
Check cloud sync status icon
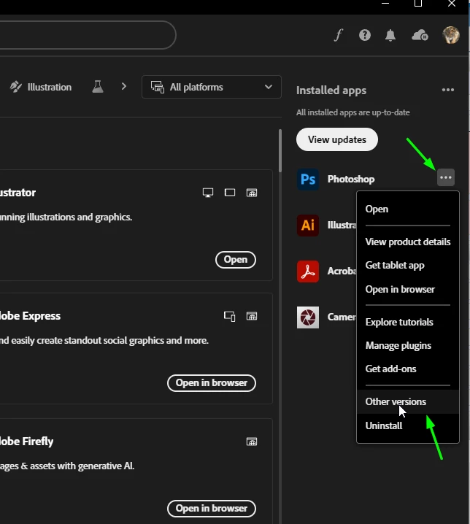point(420,35)
